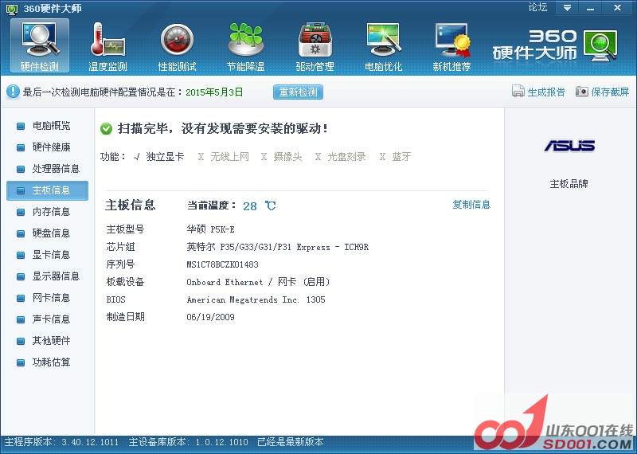
Task: Click the Onboard Ethernet device entry
Action: tap(258, 282)
